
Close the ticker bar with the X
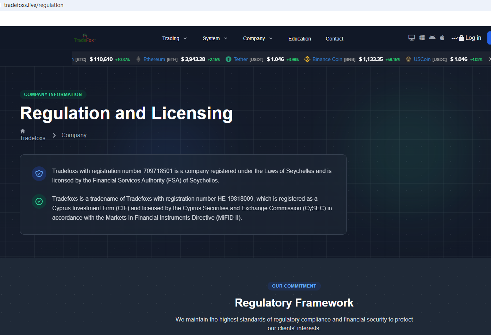489,59
